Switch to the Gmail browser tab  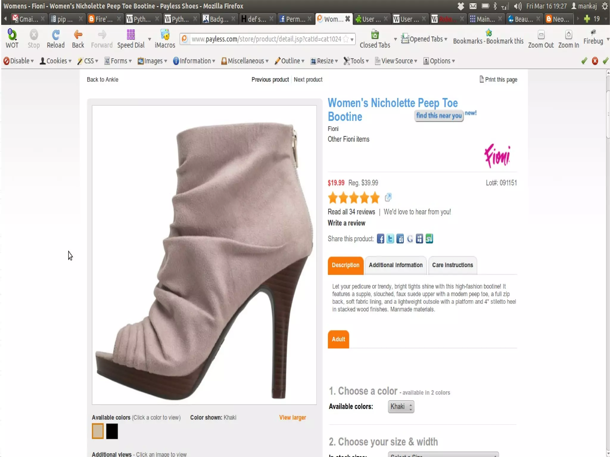click(29, 19)
